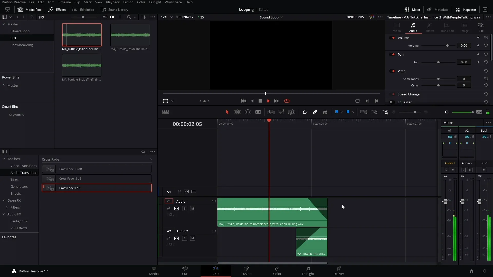Screen dimensions: 493x277
Task: Go to first frame in viewer
Action: click(244, 101)
